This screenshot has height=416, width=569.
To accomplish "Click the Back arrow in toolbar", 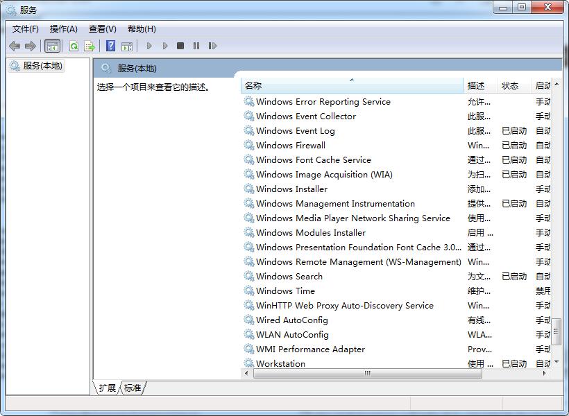I will coord(15,46).
